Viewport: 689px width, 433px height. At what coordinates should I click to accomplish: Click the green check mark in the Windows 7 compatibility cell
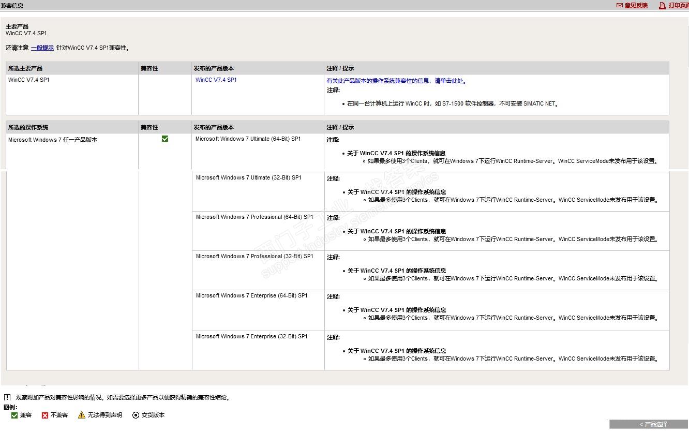click(165, 139)
